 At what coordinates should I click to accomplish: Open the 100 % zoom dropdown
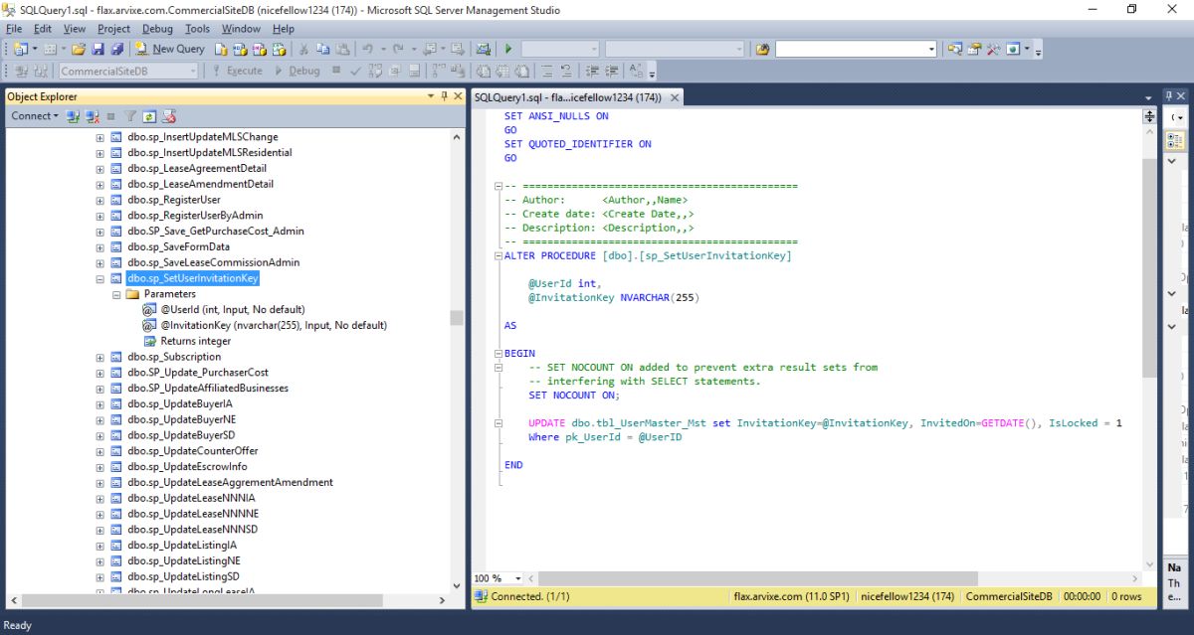(x=517, y=578)
